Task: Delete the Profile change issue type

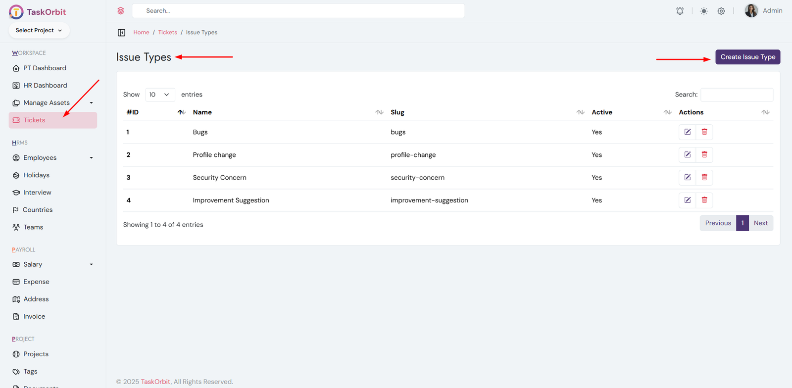Action: [x=704, y=155]
